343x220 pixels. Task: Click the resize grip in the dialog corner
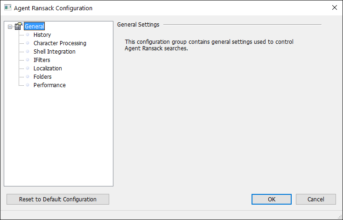pyautogui.click(x=340, y=217)
